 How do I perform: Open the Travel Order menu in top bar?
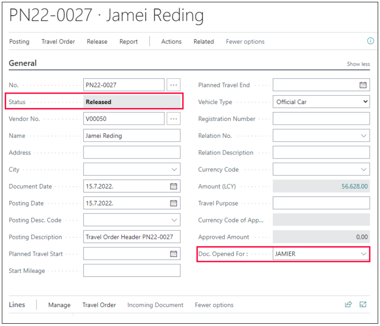pyautogui.click(x=58, y=41)
